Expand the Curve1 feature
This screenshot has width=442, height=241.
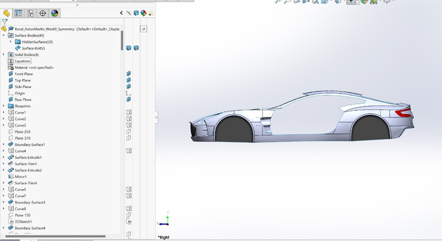[4, 113]
